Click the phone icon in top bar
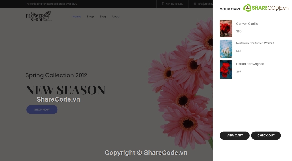Screen dimensions: 292x161 [x=163, y=4]
